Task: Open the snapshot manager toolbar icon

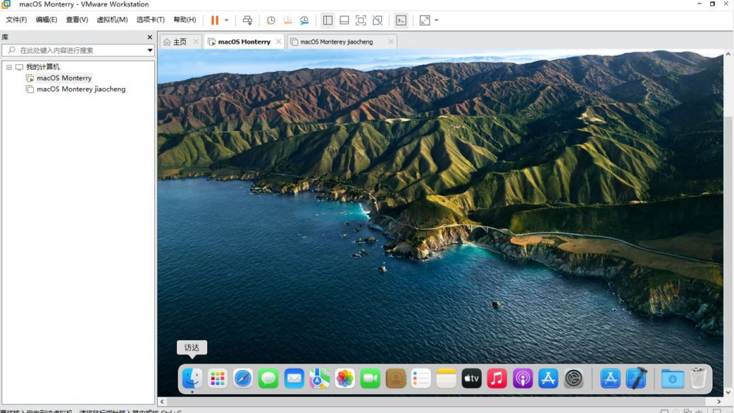Action: click(305, 20)
